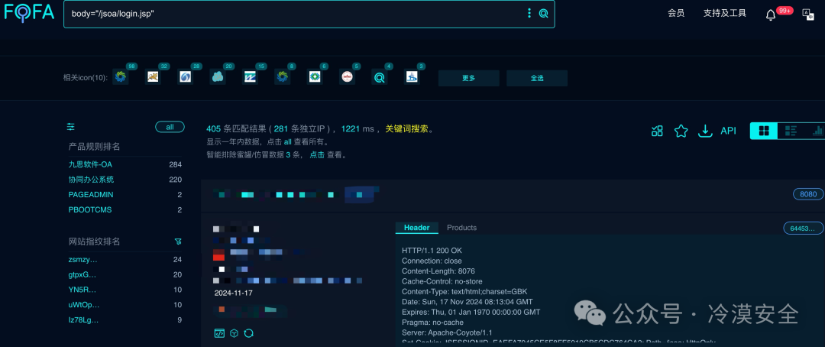Switch to the list view
Image resolution: width=825 pixels, height=347 pixels.
pyautogui.click(x=791, y=131)
